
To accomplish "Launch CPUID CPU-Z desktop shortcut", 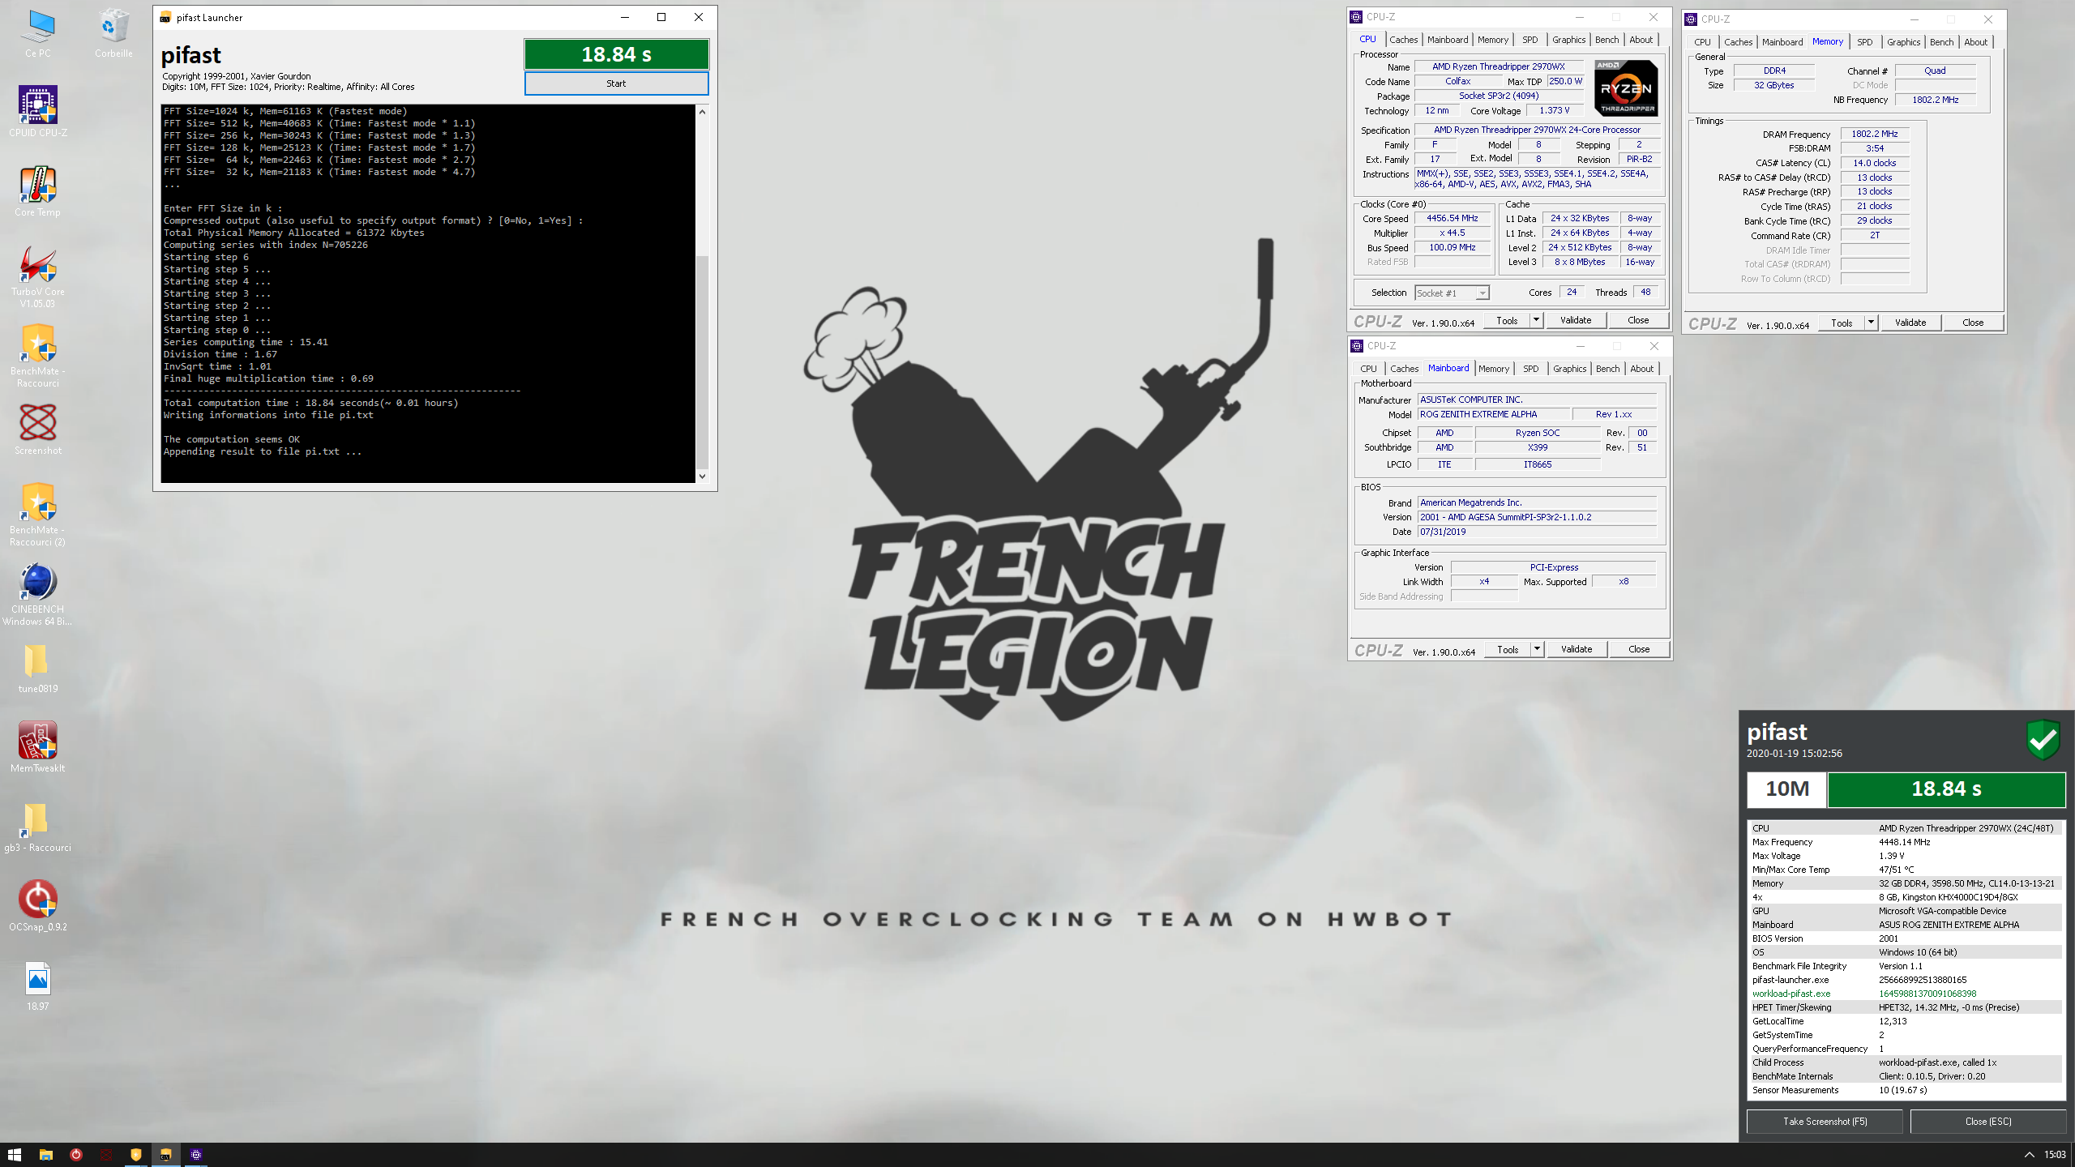I will pyautogui.click(x=38, y=112).
